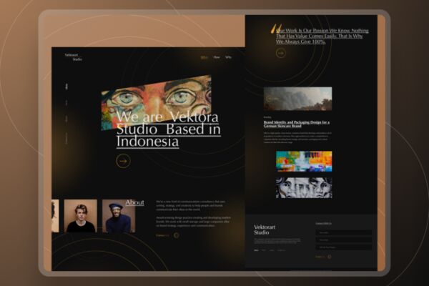This screenshot has height=286, width=429.
Task: Click the circled arrow below hero headline
Action: coord(124,161)
